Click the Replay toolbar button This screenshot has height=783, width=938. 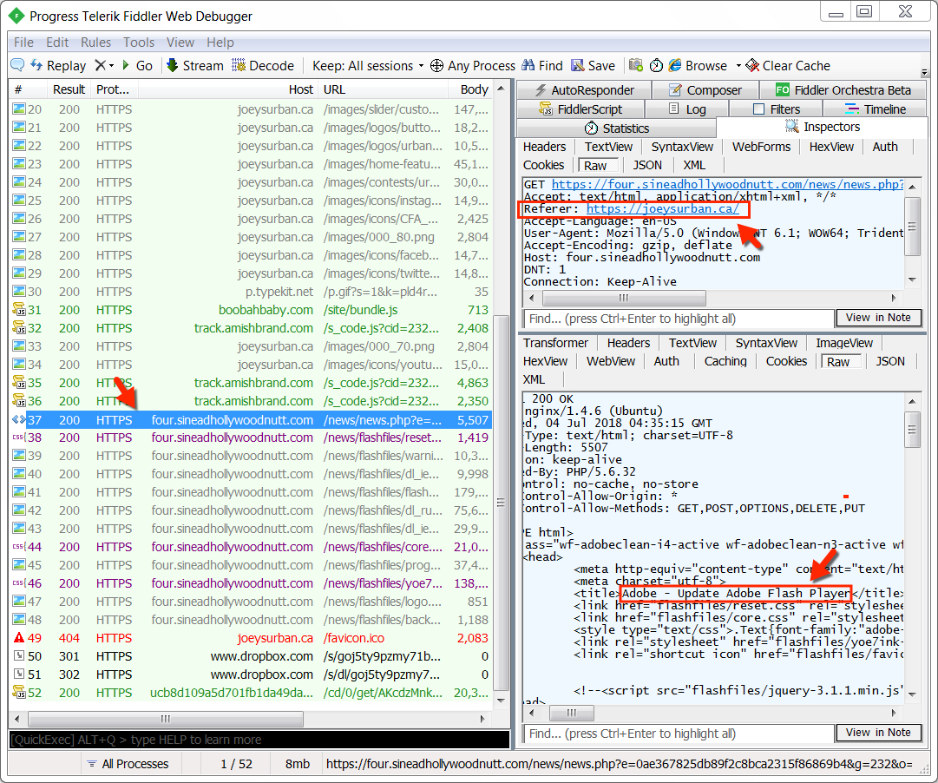59,65
